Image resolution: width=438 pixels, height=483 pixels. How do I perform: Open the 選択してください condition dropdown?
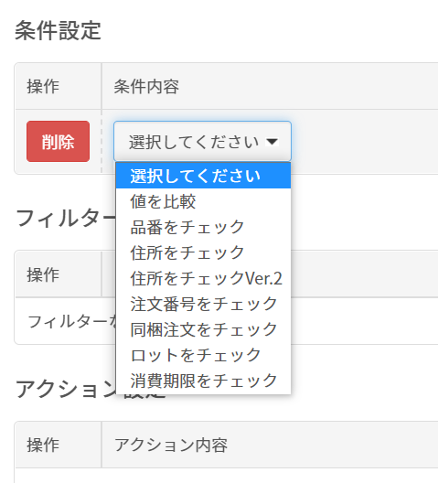pyautogui.click(x=202, y=142)
